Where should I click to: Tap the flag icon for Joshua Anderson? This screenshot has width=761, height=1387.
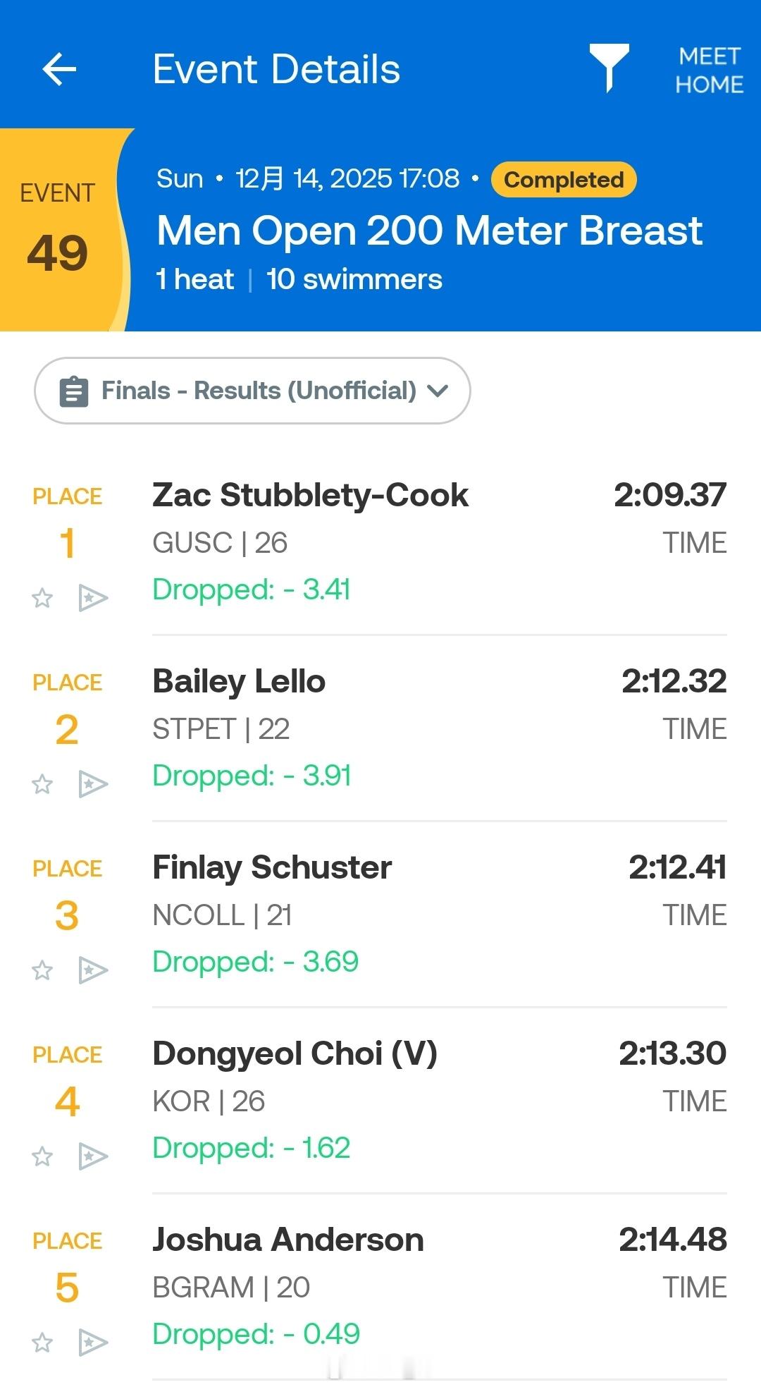93,1343
